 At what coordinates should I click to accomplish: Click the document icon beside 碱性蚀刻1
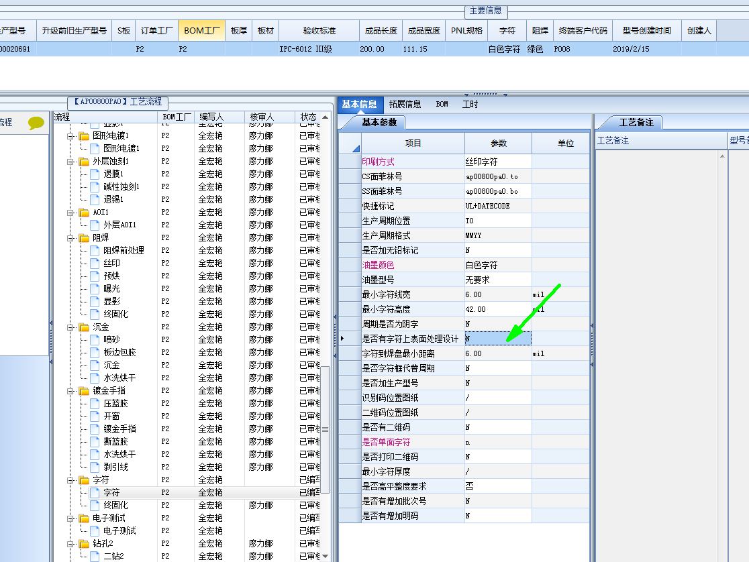pyautogui.click(x=95, y=186)
